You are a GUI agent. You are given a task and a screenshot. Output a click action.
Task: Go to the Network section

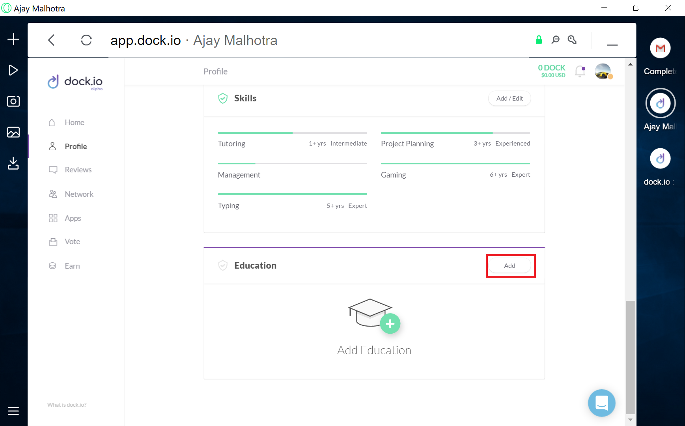coord(79,194)
